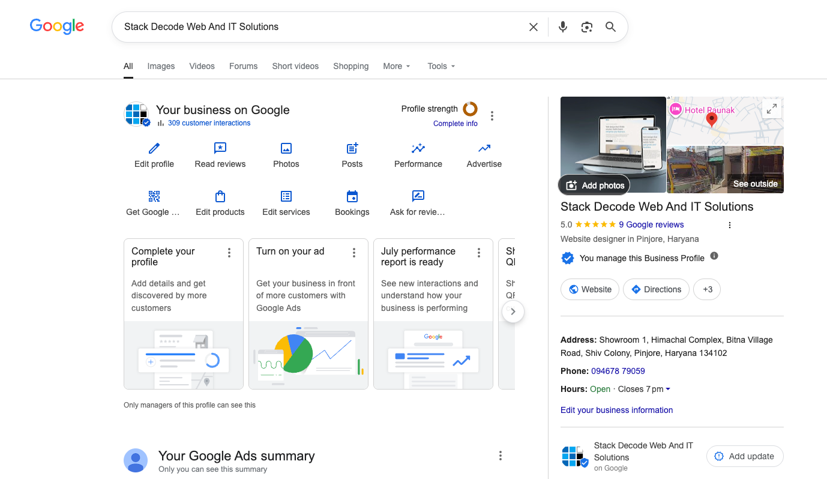The image size is (827, 479).
Task: Expand the More search filter dropdown
Action: (x=397, y=66)
